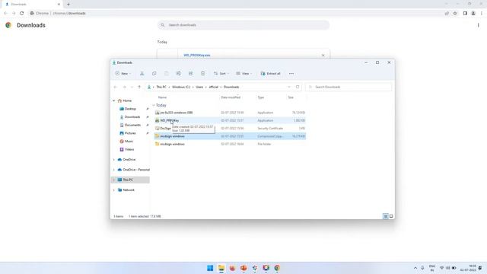This screenshot has width=487, height=274.
Task: Click Chrome's back arrow button
Action: pyautogui.click(x=5, y=14)
